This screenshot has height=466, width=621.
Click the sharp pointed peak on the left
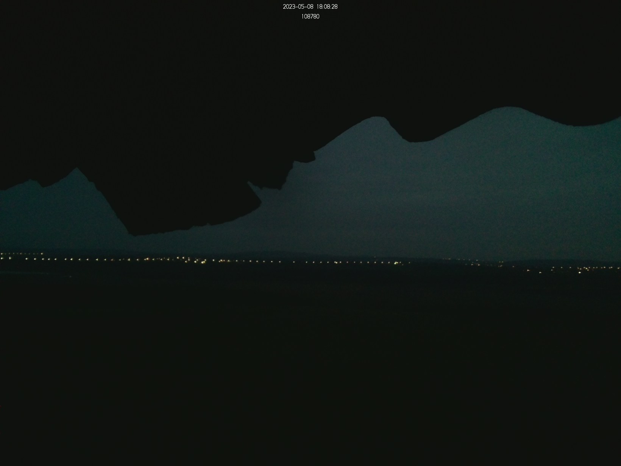click(x=77, y=168)
